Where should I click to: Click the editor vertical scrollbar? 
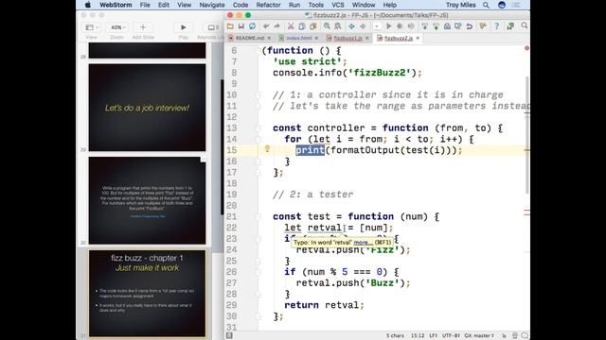[527, 135]
